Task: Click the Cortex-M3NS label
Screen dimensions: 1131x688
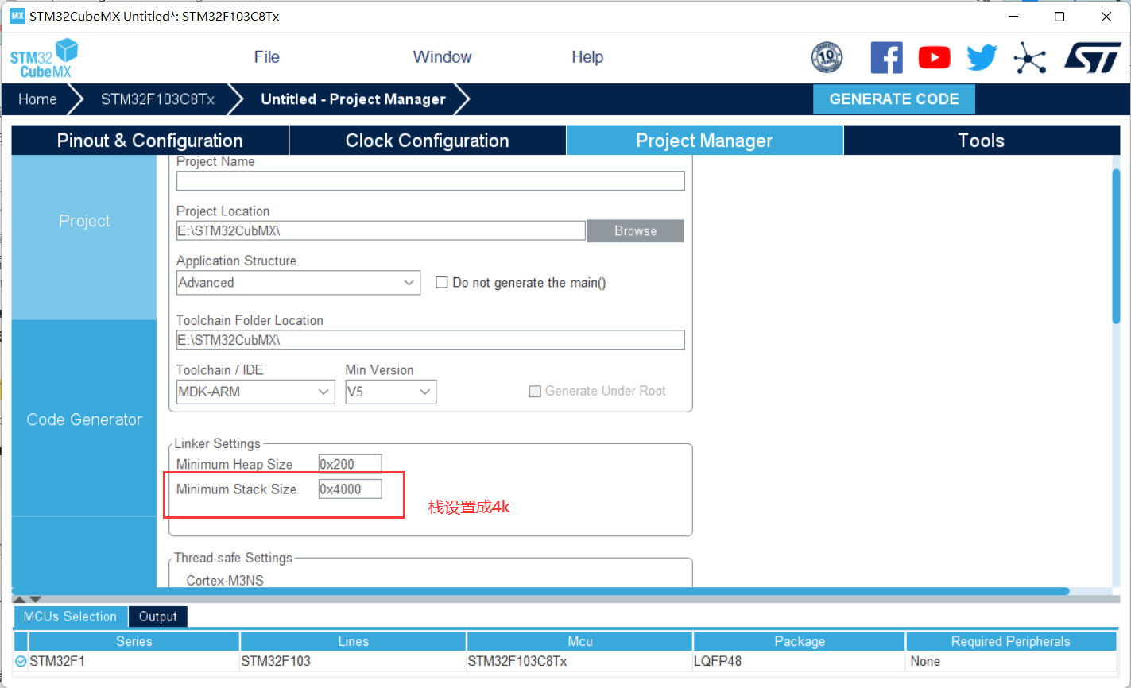Action: 225,581
